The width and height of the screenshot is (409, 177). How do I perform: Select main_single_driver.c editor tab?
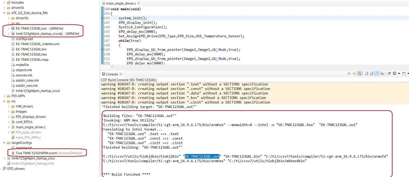(x=121, y=3)
